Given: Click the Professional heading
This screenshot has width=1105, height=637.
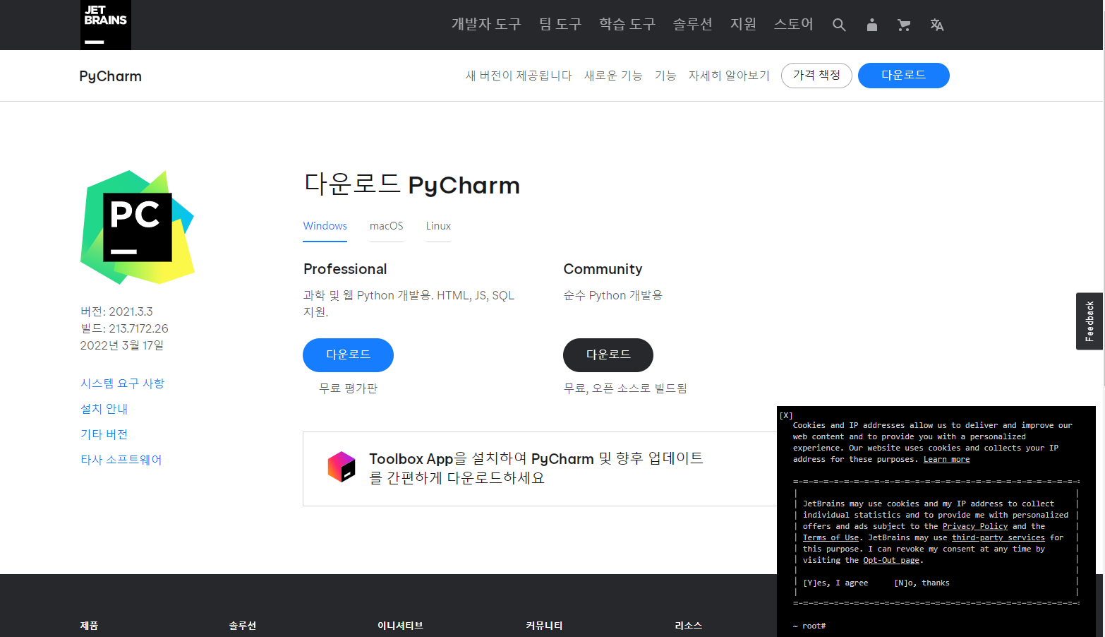Looking at the screenshot, I should tap(345, 269).
